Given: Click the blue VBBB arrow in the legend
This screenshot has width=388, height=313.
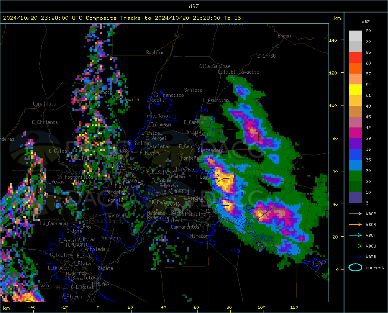Looking at the screenshot, I should coord(355,257).
